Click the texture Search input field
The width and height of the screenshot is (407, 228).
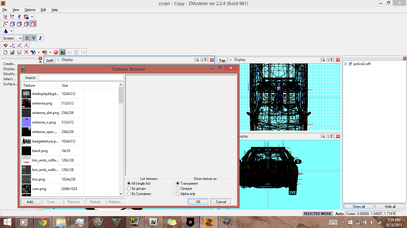(x=81, y=78)
